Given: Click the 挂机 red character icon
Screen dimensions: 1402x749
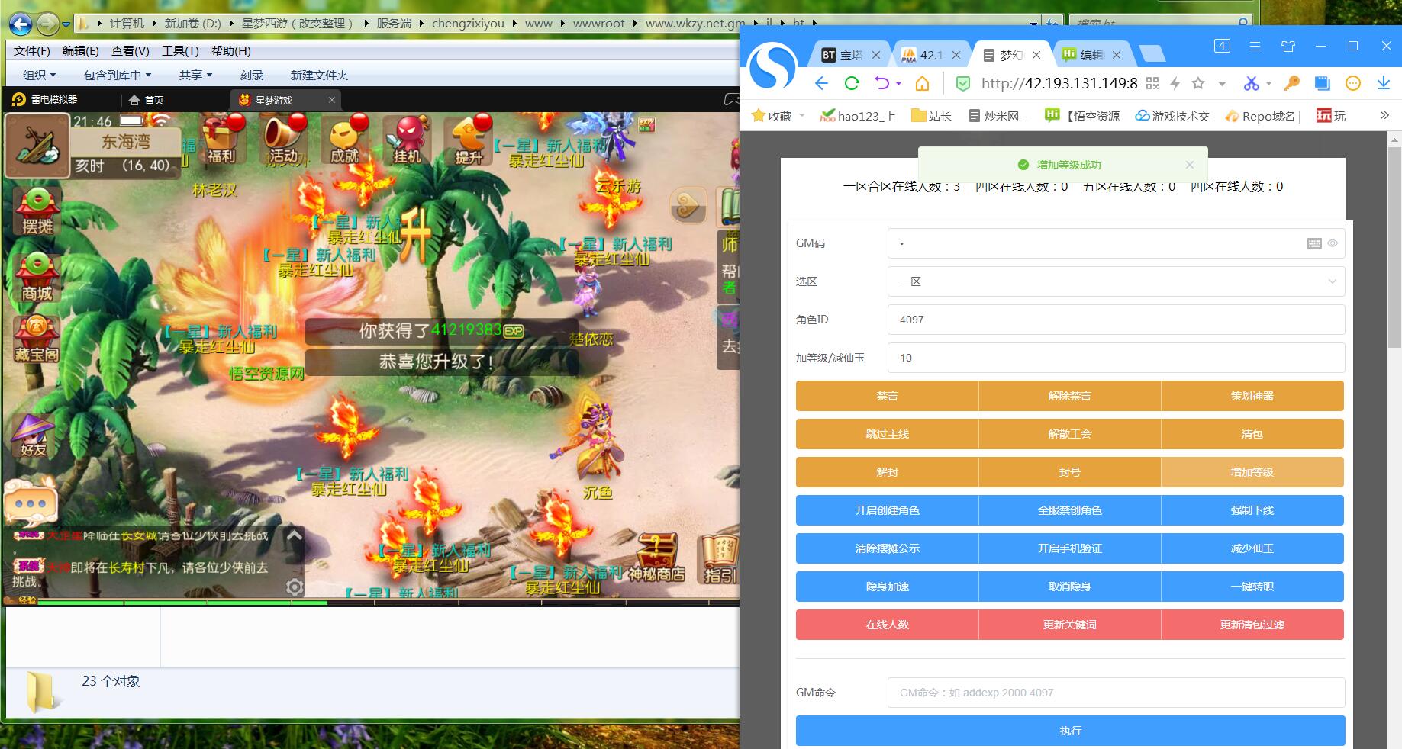Looking at the screenshot, I should pyautogui.click(x=406, y=140).
